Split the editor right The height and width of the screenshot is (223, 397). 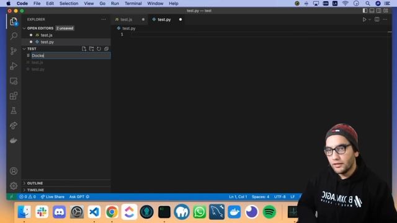tap(377, 19)
